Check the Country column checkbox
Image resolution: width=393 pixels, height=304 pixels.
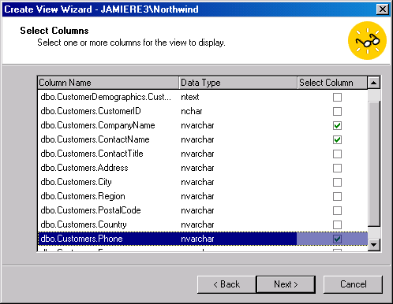click(337, 224)
